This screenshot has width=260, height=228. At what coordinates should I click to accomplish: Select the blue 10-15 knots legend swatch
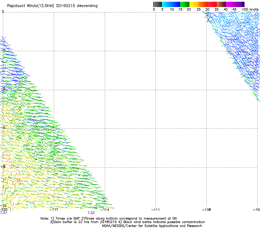(176, 4)
